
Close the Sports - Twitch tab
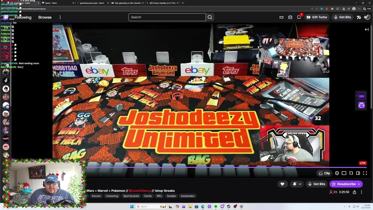coord(73,3)
